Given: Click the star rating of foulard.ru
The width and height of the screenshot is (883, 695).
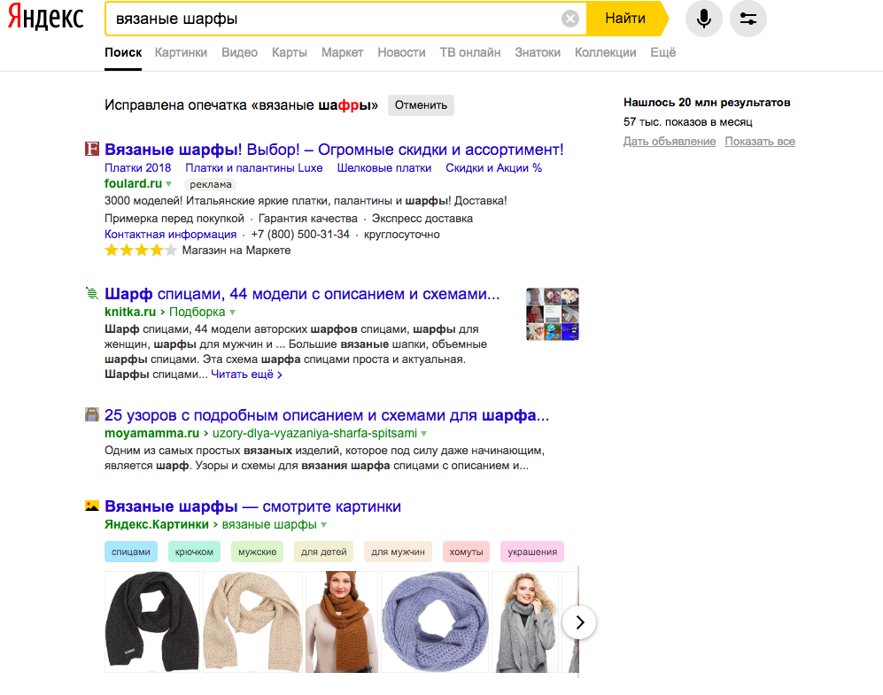Looking at the screenshot, I should 141,251.
